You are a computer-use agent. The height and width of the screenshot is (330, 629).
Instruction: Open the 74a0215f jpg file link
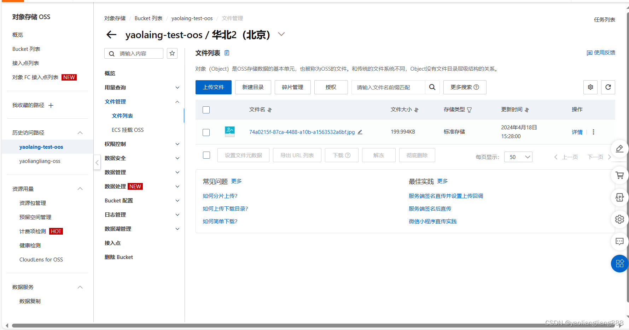pos(302,132)
